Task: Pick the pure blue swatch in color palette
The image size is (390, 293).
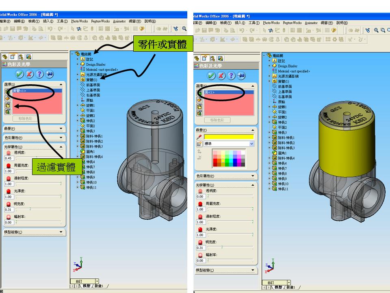Action: 235,161
